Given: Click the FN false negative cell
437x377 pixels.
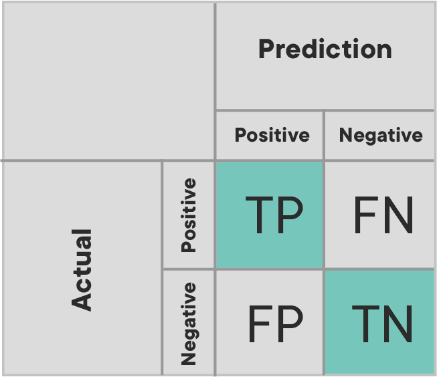Looking at the screenshot, I should (379, 215).
